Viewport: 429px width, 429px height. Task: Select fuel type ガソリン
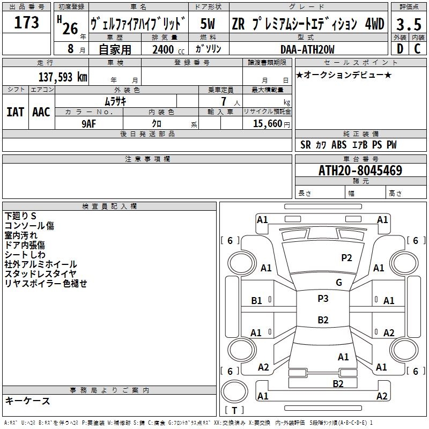coord(208,49)
